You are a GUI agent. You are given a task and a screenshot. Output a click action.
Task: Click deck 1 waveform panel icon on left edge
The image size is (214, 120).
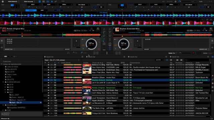tap(2, 47)
